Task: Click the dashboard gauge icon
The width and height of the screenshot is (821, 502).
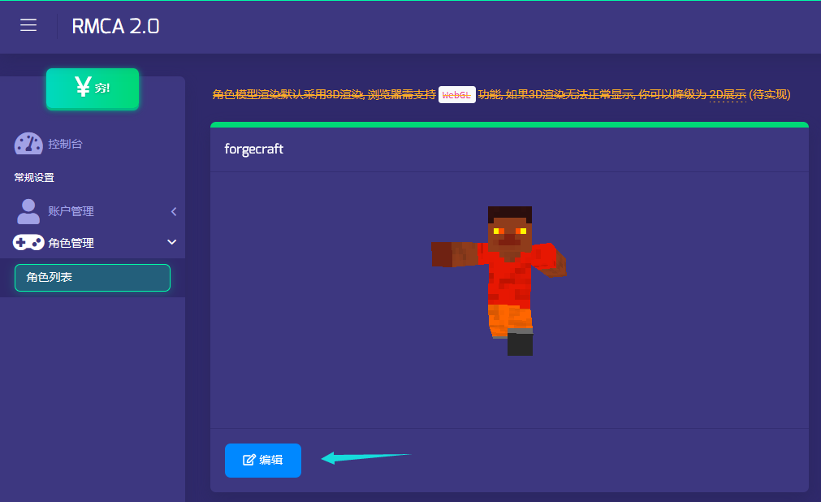Action: [28, 144]
